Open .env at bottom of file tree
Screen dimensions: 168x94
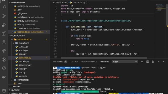(19, 84)
